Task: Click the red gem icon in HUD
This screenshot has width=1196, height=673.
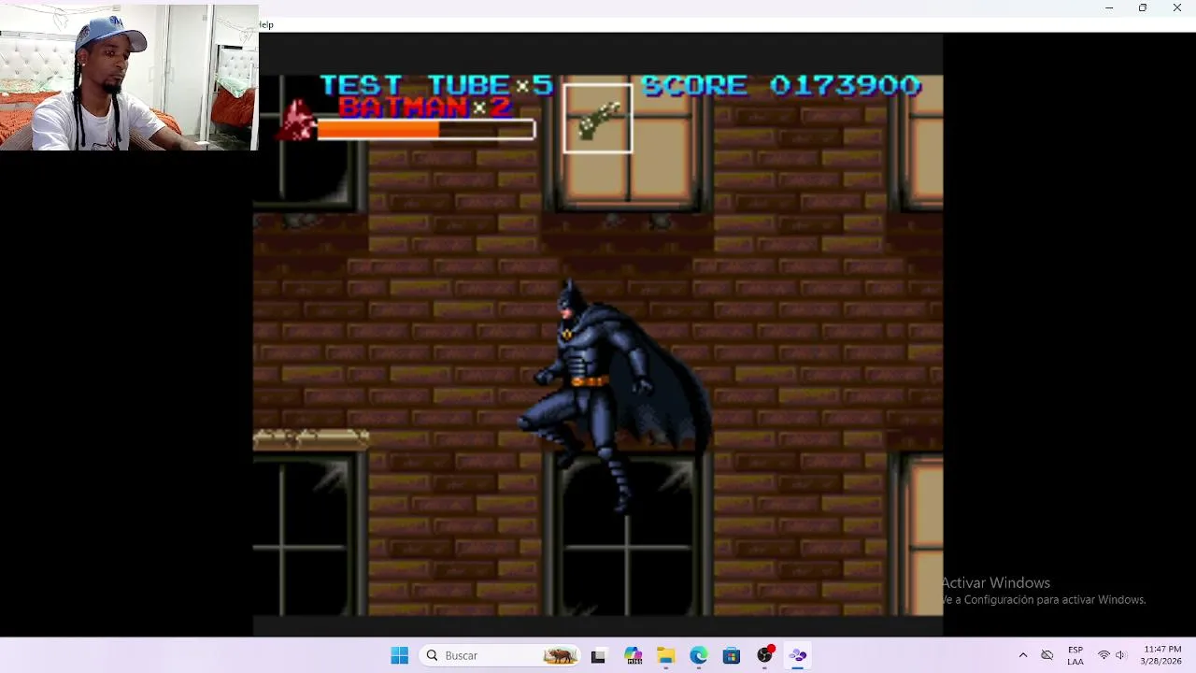Action: [297, 121]
